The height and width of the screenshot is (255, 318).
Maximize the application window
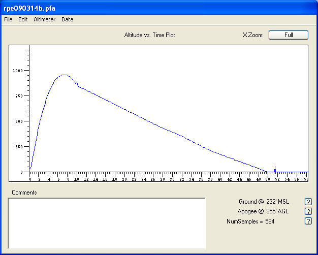point(298,8)
